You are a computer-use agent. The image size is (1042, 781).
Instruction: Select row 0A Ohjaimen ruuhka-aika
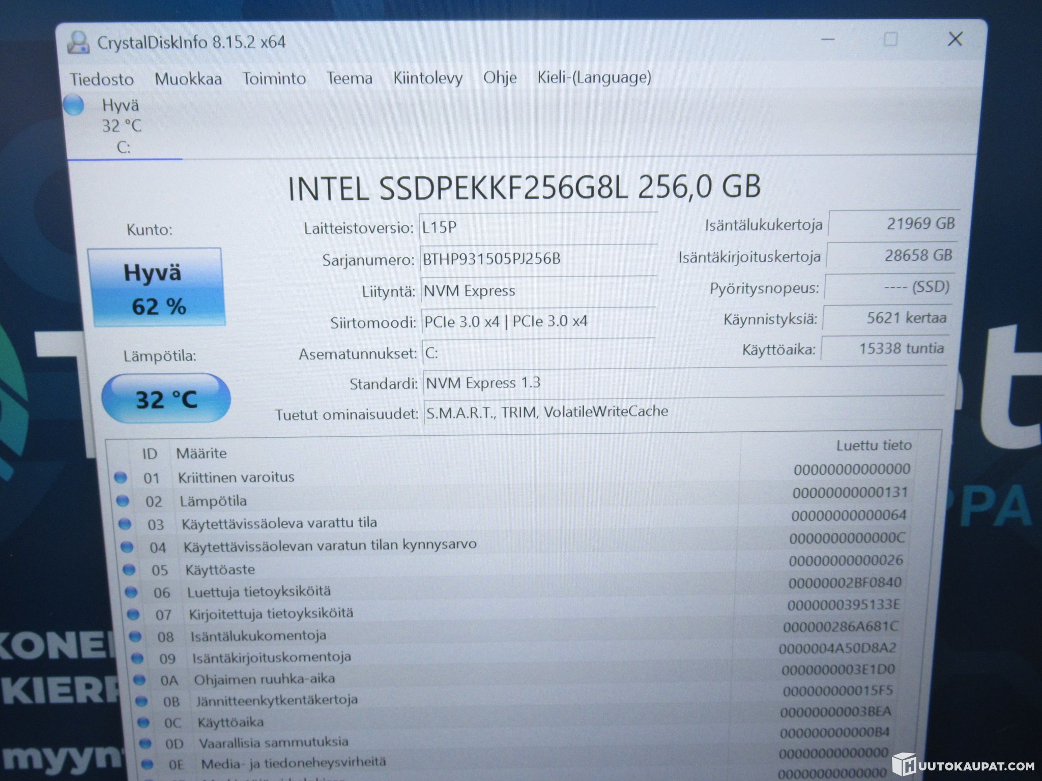514,675
